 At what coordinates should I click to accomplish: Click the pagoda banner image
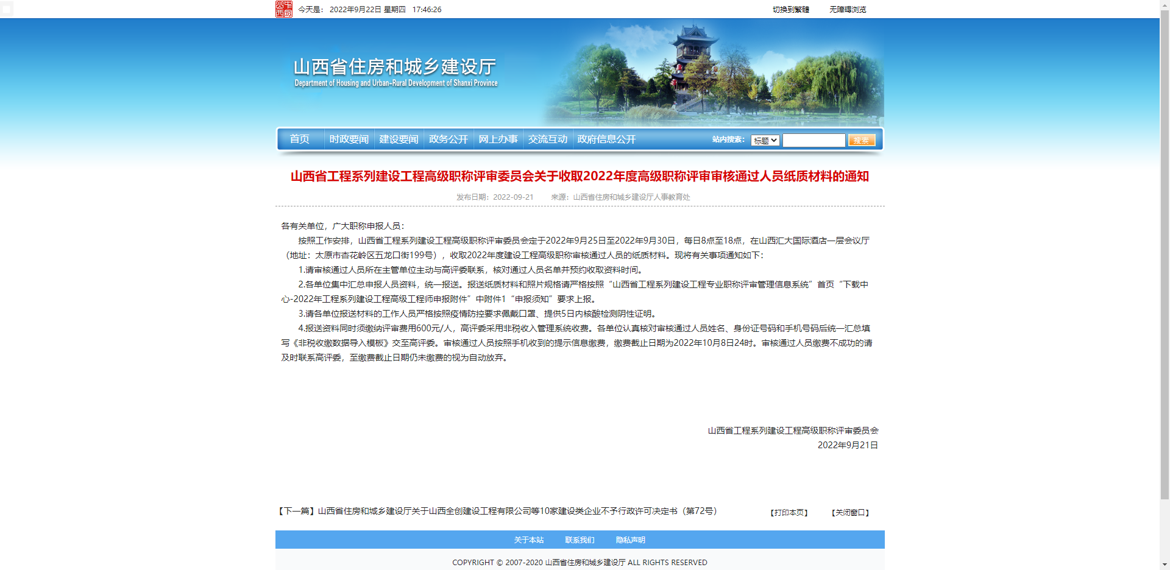coord(713,73)
